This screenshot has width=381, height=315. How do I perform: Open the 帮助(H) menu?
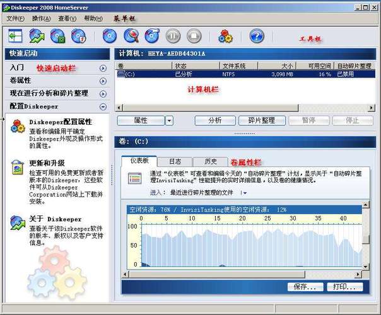(93, 18)
